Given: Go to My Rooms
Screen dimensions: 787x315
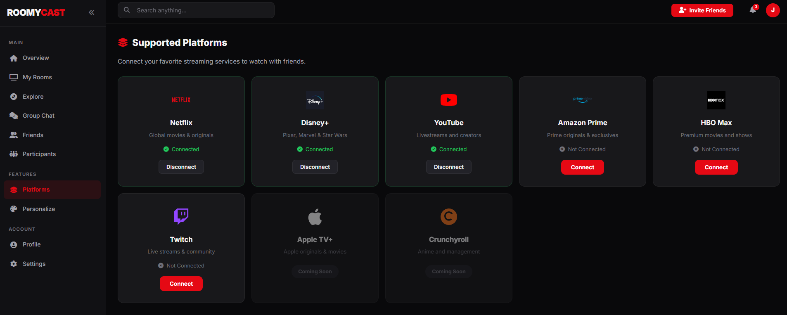Looking at the screenshot, I should pyautogui.click(x=52, y=77).
